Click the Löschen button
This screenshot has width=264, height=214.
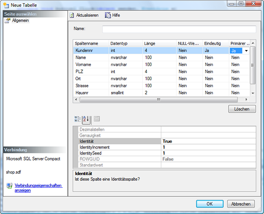[x=242, y=109]
